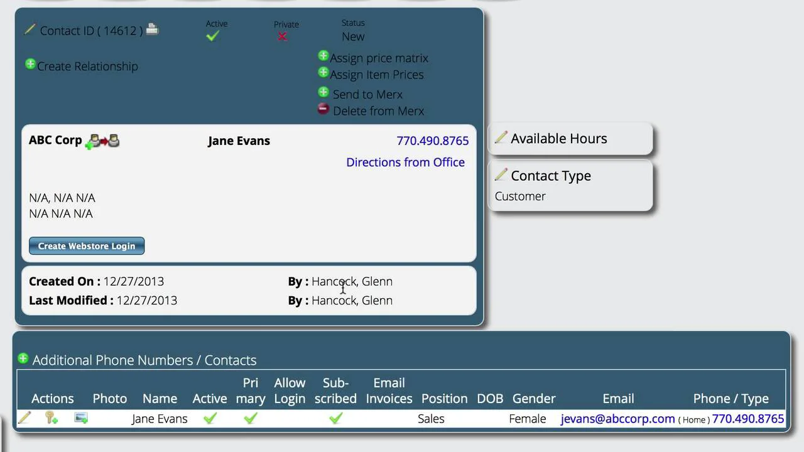The image size is (804, 452).
Task: Click Assign price matrix
Action: click(x=379, y=58)
